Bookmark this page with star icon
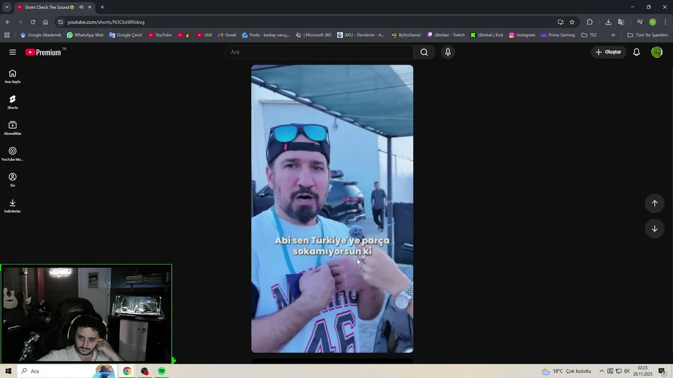Screen dimensions: 673x378 pos(572,22)
